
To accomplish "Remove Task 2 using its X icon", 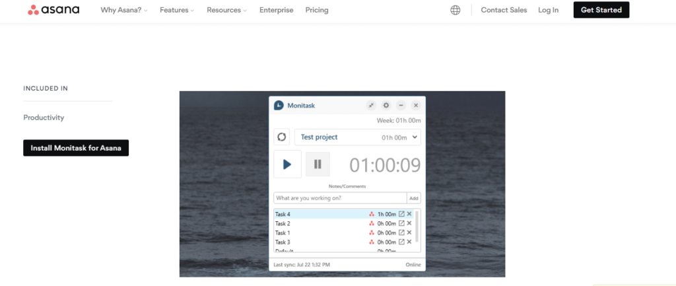I will 409,223.
